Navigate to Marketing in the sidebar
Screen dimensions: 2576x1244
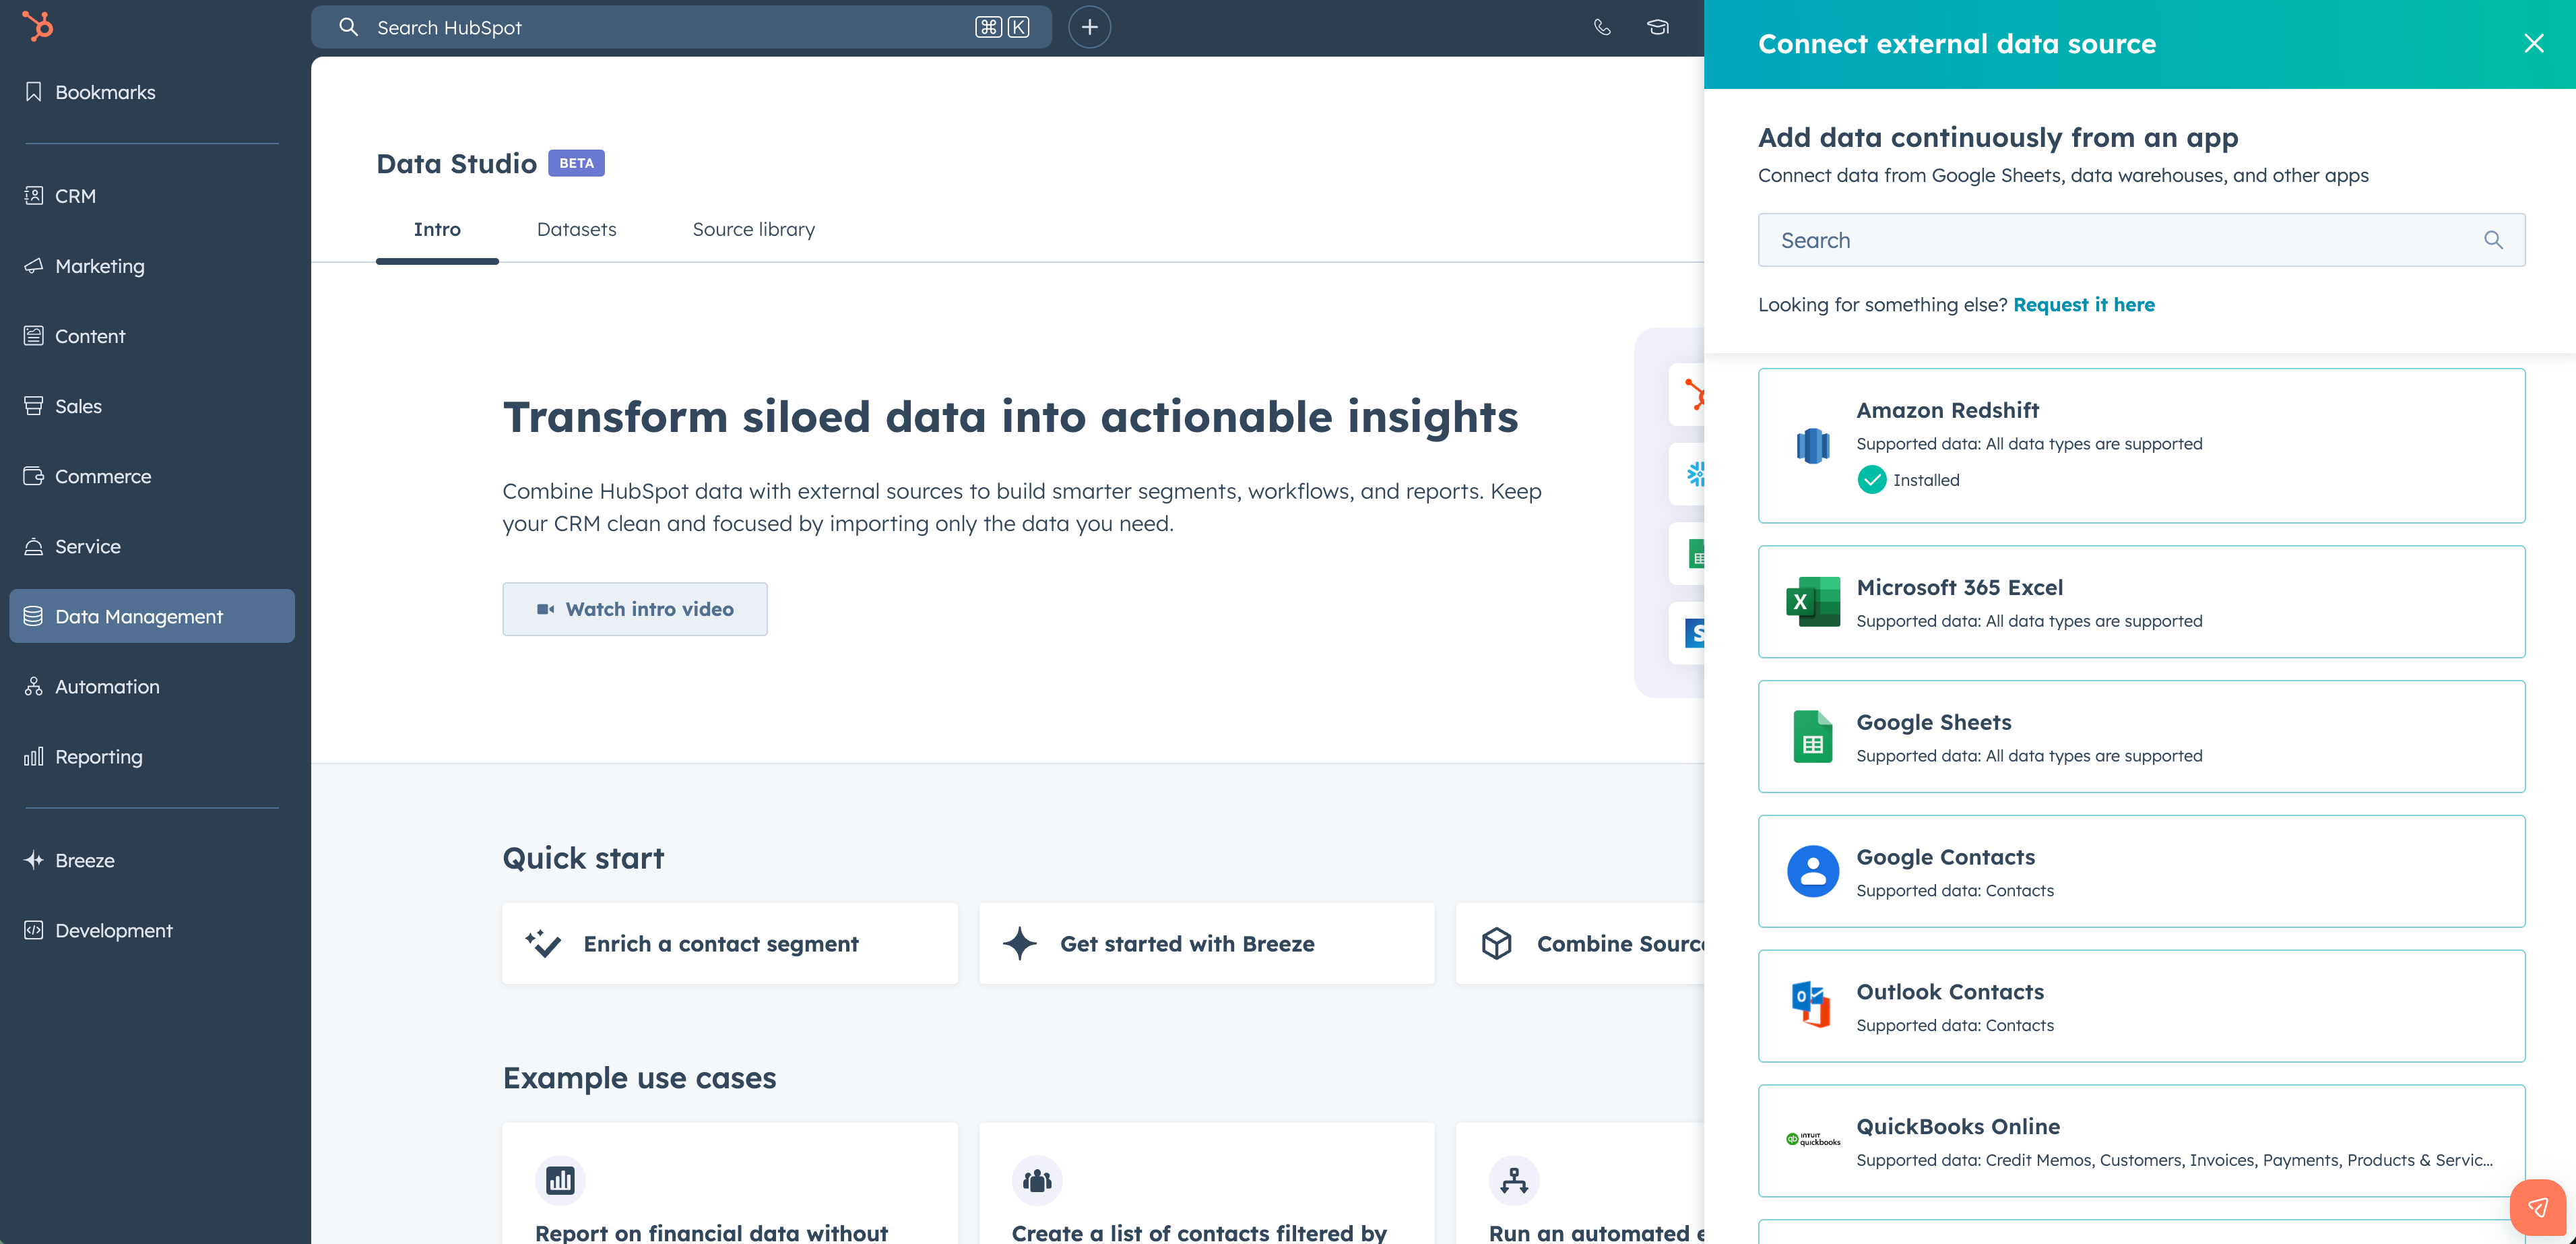(99, 266)
